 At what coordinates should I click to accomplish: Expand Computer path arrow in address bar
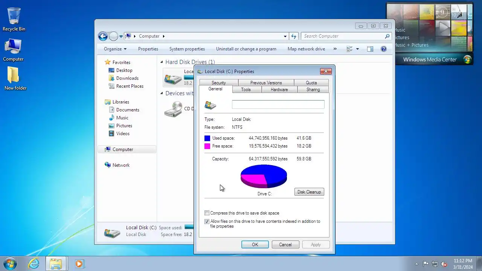163,36
